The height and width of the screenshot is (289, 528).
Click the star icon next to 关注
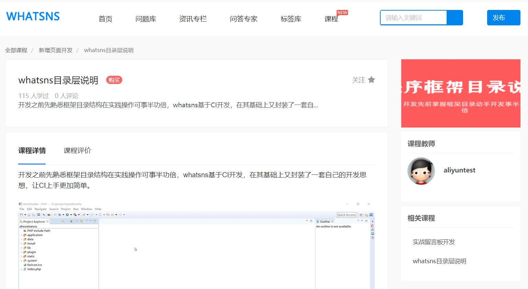[371, 80]
